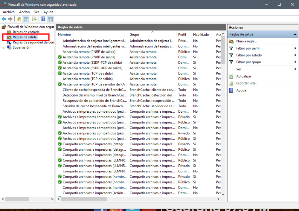Select Reglas de entrada in the tree

[x=26, y=32]
